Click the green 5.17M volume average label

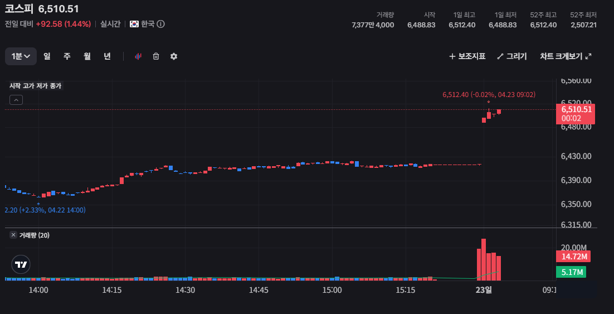pos(572,272)
